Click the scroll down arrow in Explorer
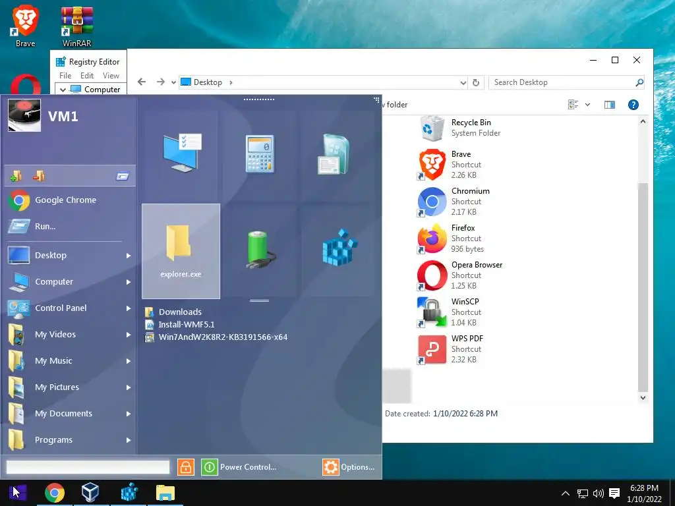 pyautogui.click(x=643, y=398)
